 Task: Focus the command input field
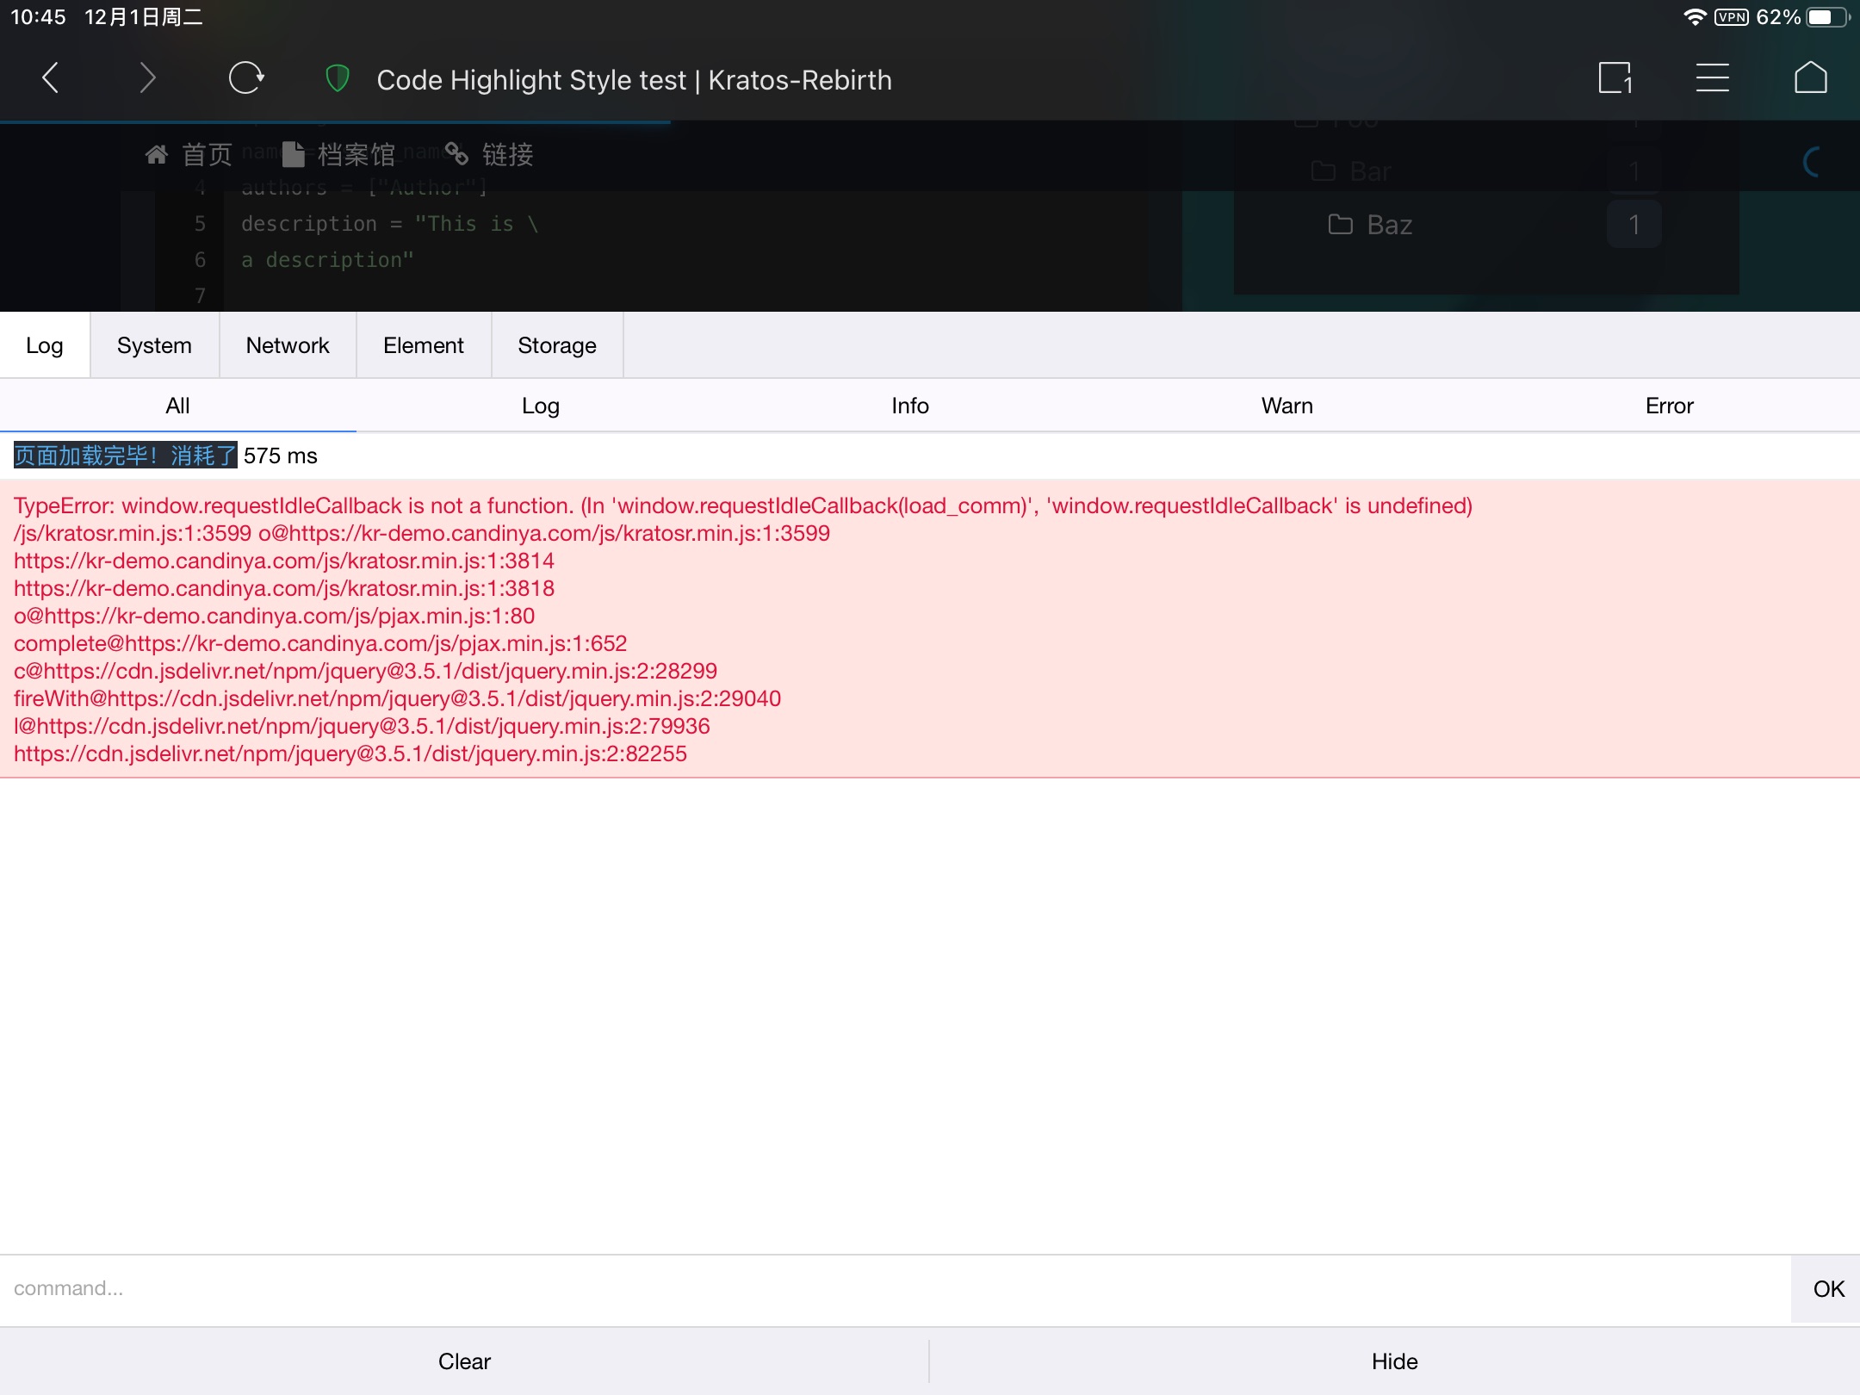point(896,1288)
